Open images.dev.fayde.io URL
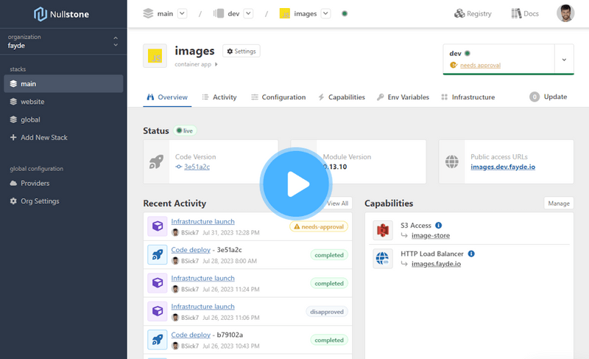The image size is (589, 359). point(503,167)
